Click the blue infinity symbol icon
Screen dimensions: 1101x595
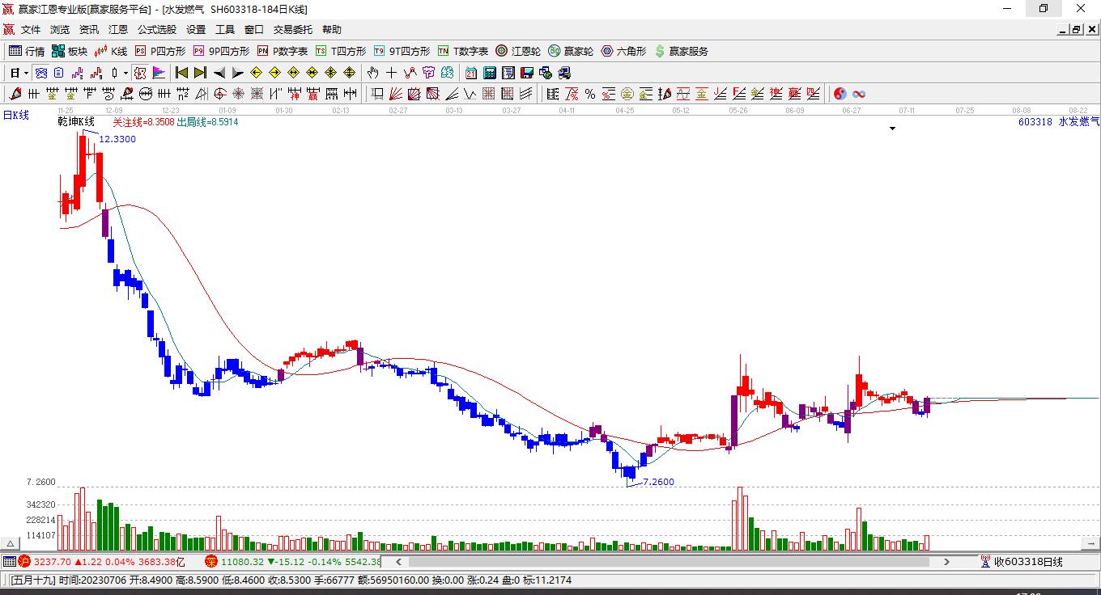[x=859, y=94]
